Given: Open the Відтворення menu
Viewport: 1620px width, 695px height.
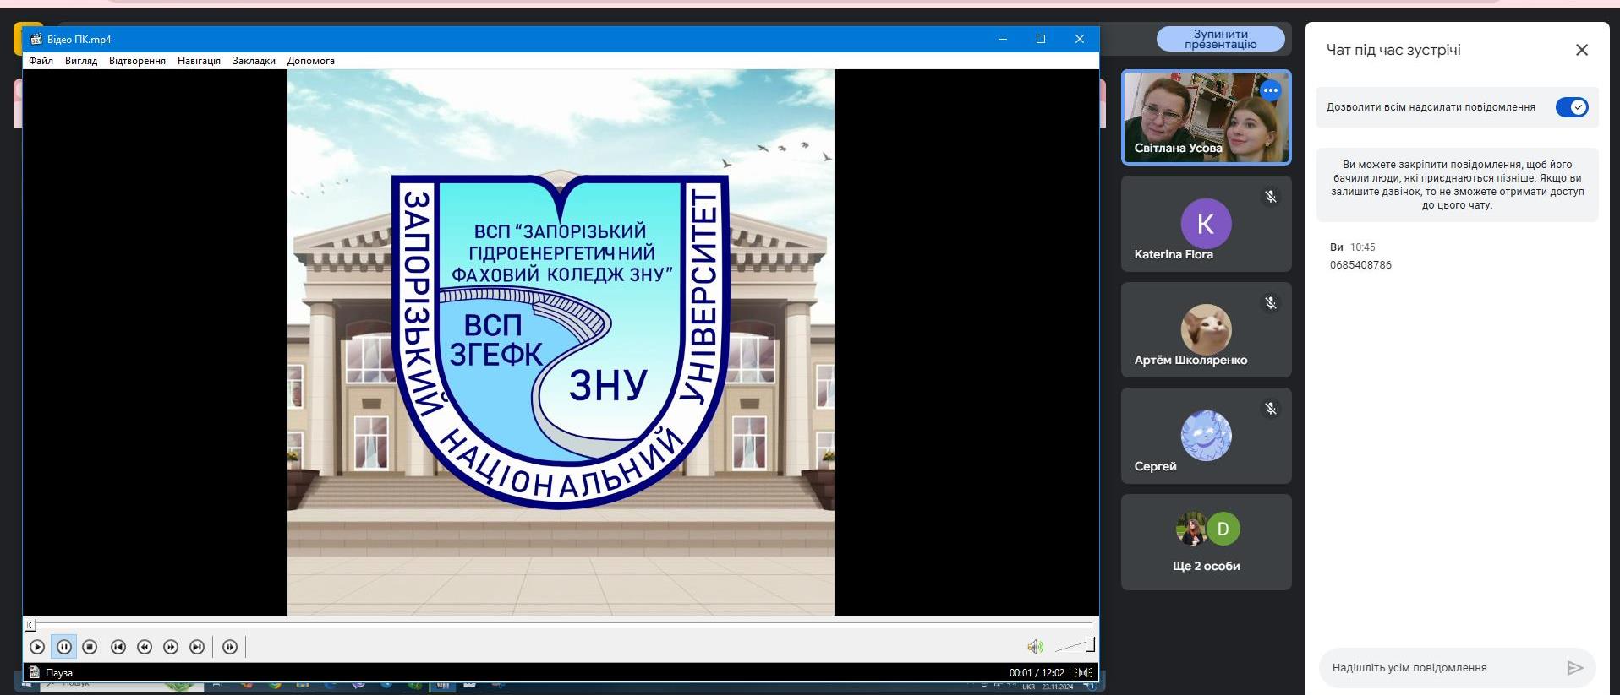Looking at the screenshot, I should [137, 61].
